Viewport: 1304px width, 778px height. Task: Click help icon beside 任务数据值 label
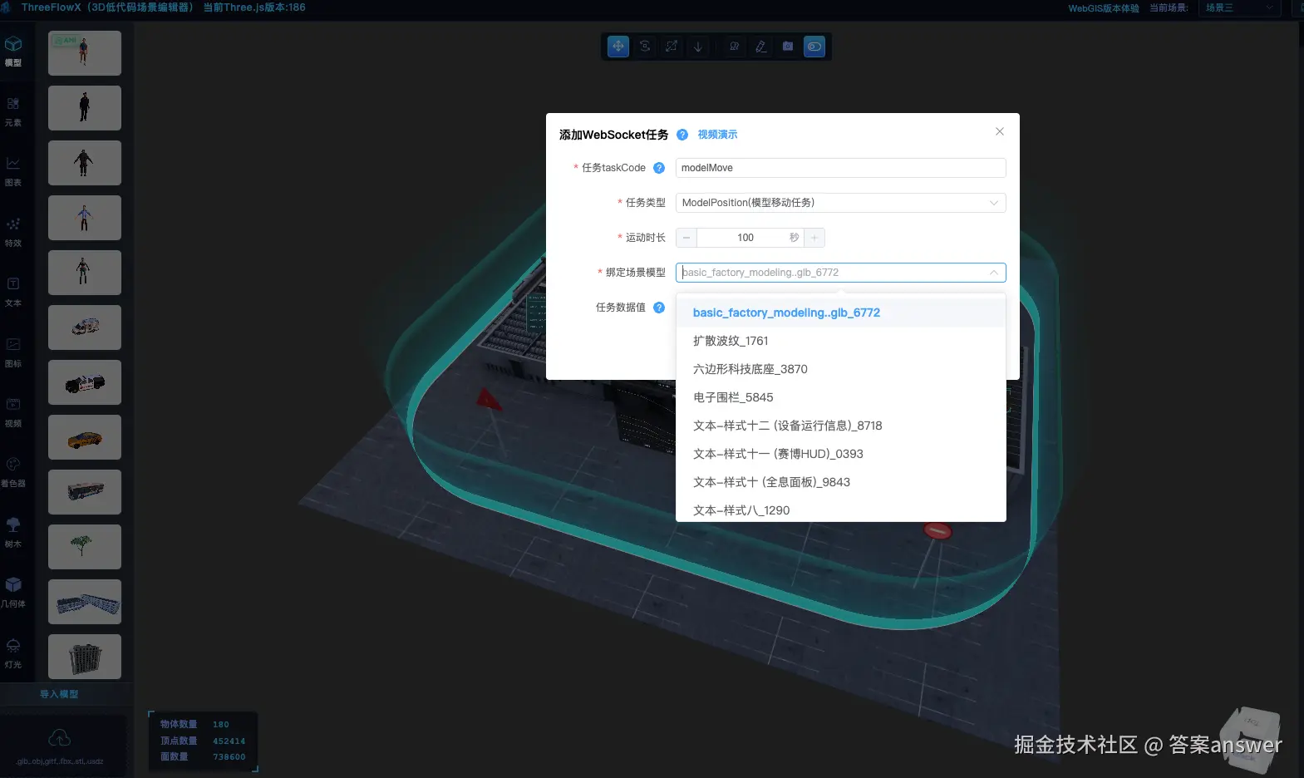click(659, 308)
